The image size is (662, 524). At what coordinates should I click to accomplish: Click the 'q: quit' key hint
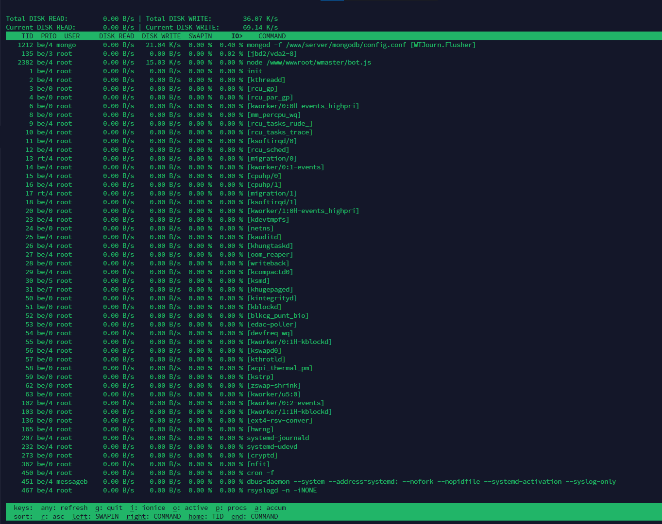109,508
